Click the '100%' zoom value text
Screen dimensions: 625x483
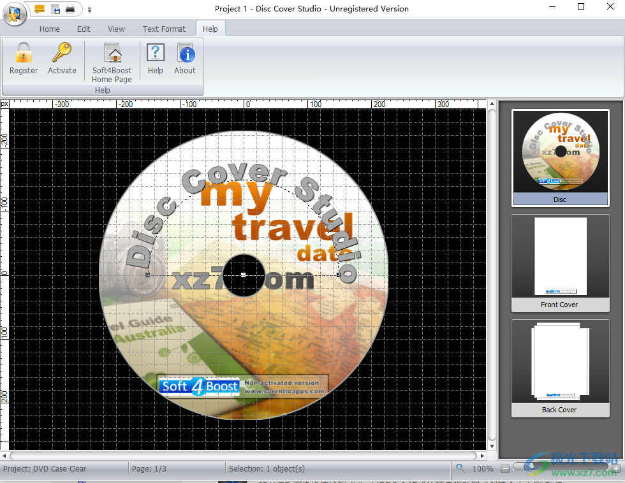(x=483, y=469)
